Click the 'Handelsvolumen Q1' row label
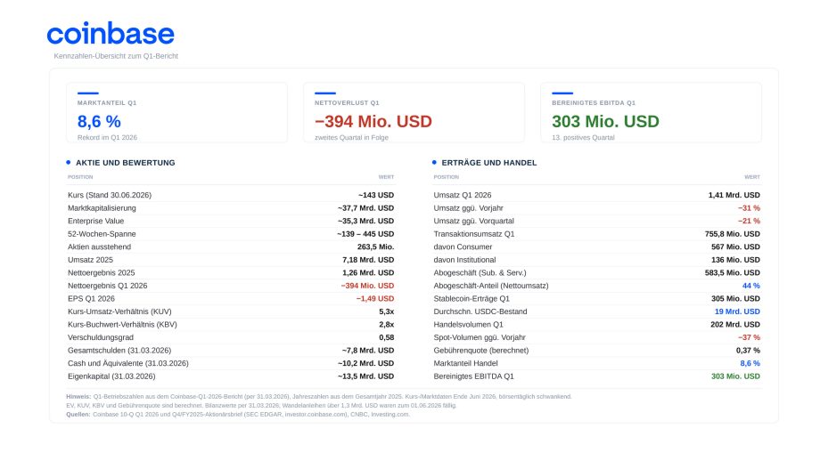 coord(468,325)
